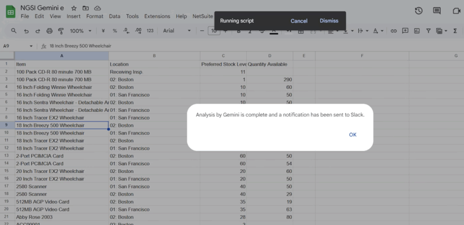Open the File menu
Screen dimensions: 464x225
tap(25, 16)
